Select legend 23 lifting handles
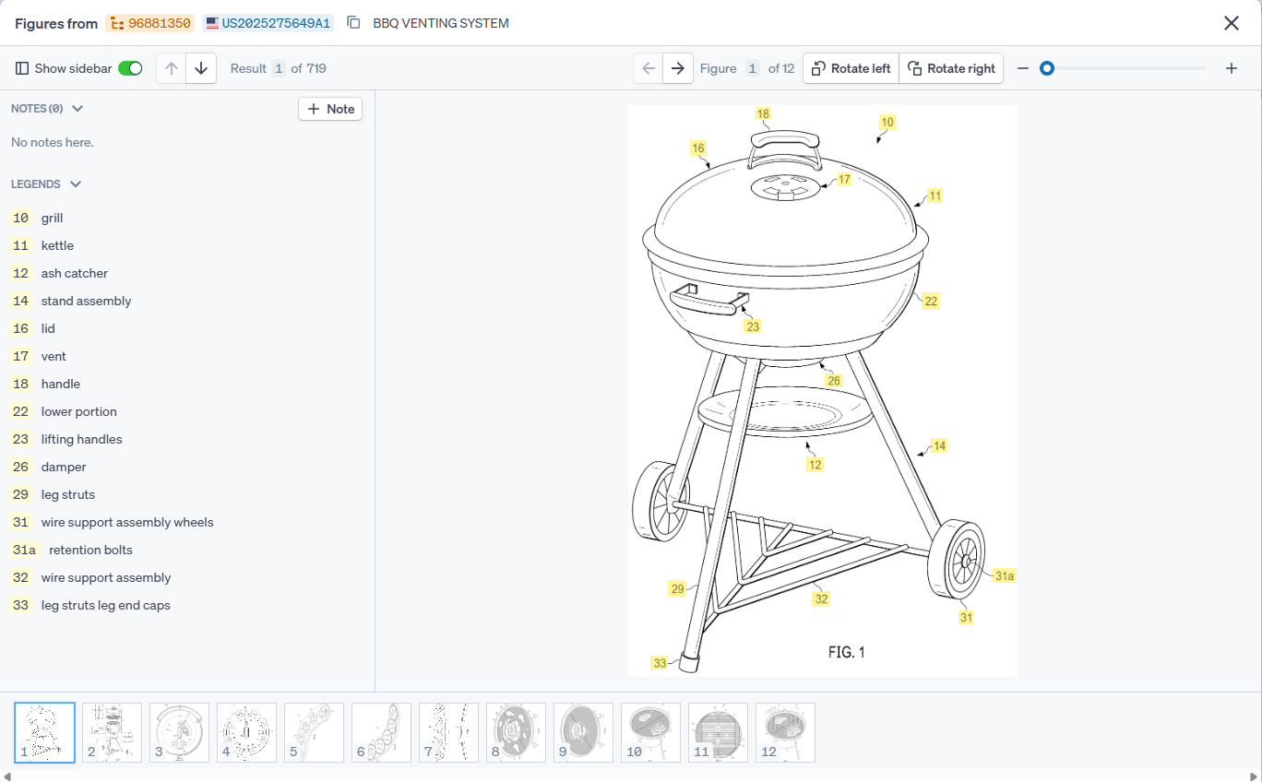 tap(65, 439)
